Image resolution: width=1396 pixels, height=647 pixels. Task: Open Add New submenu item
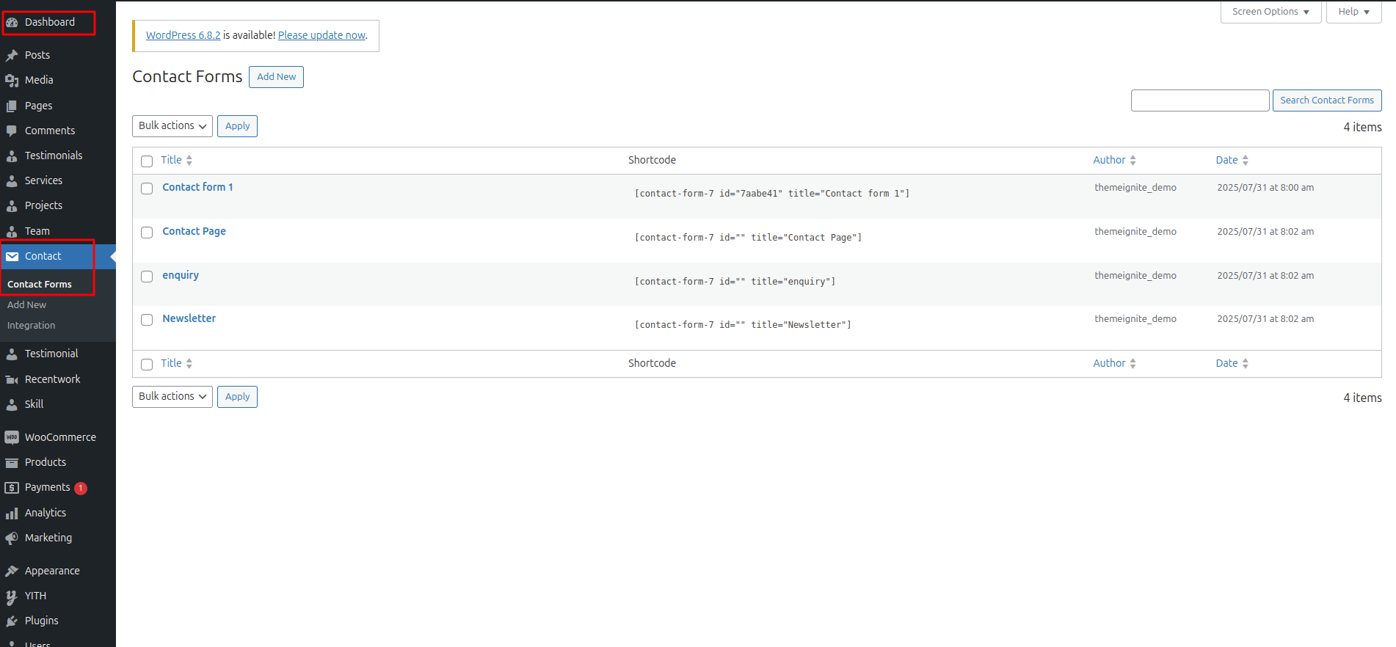(x=26, y=305)
